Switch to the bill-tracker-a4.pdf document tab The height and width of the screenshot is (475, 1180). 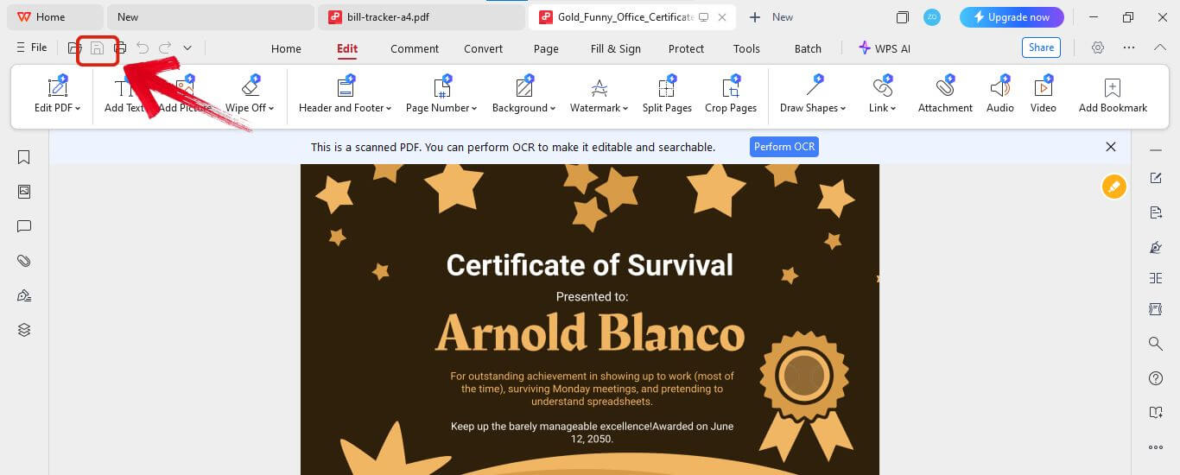tap(422, 17)
